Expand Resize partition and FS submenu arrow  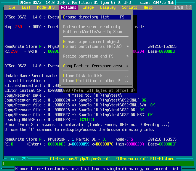click(127, 56)
